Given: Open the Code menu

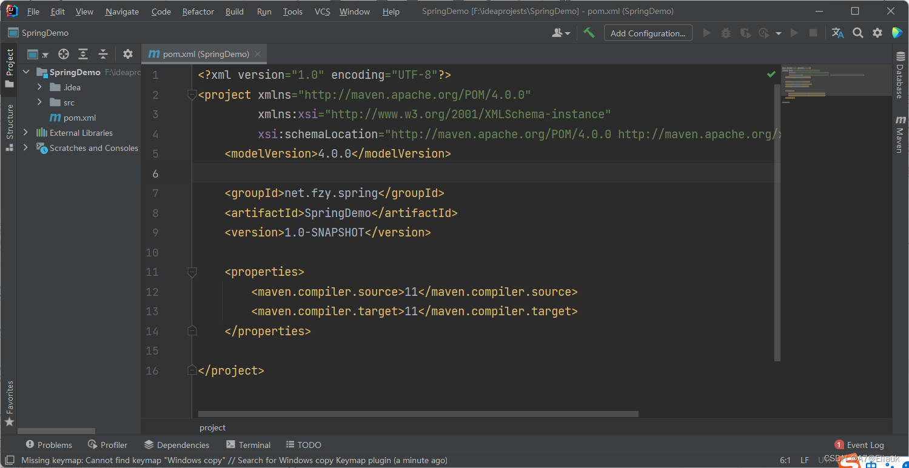Looking at the screenshot, I should coord(161,12).
